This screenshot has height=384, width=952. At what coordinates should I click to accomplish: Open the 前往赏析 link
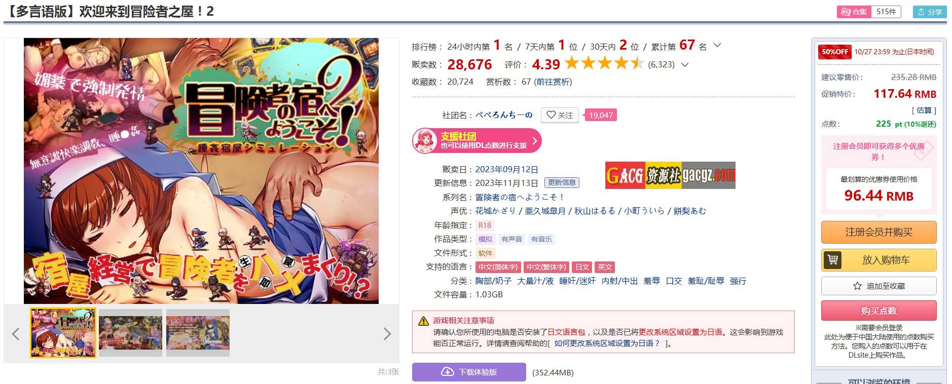[x=553, y=82]
